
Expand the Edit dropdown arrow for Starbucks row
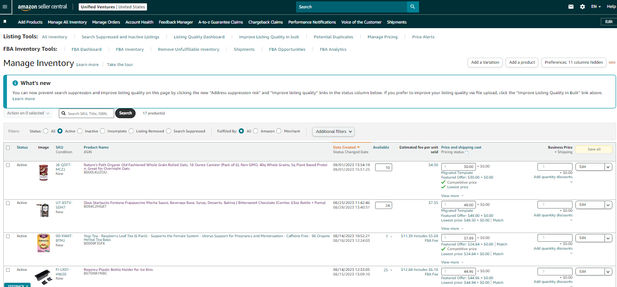(x=609, y=205)
